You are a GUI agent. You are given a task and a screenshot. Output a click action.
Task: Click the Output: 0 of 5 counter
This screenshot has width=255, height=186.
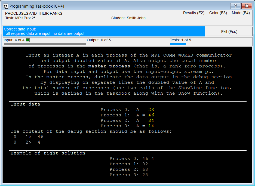99,40
